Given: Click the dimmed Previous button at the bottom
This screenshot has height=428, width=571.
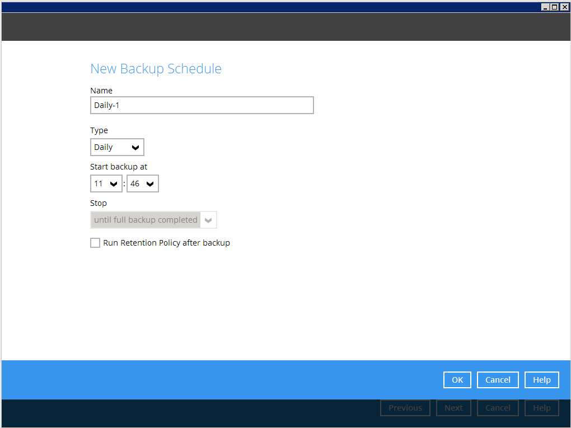Looking at the screenshot, I should (405, 408).
